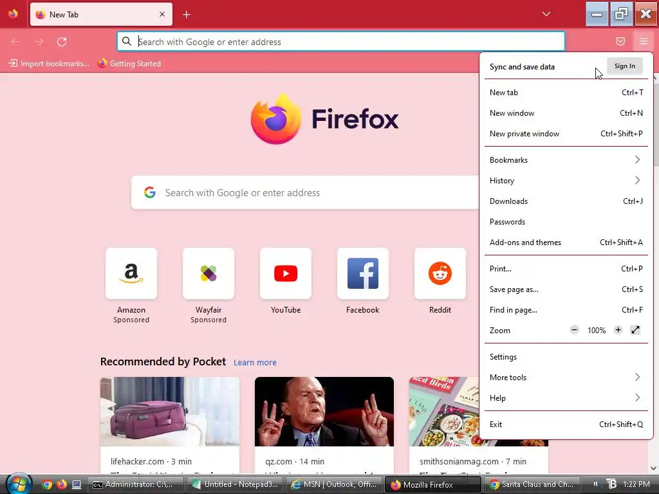Go back one page
659x494 pixels.
[x=15, y=42]
